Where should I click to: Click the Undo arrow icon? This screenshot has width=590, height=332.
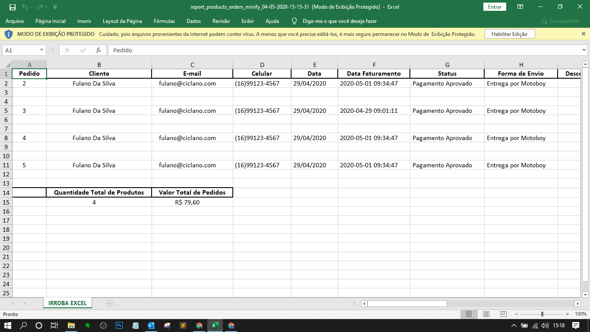(x=25, y=7)
